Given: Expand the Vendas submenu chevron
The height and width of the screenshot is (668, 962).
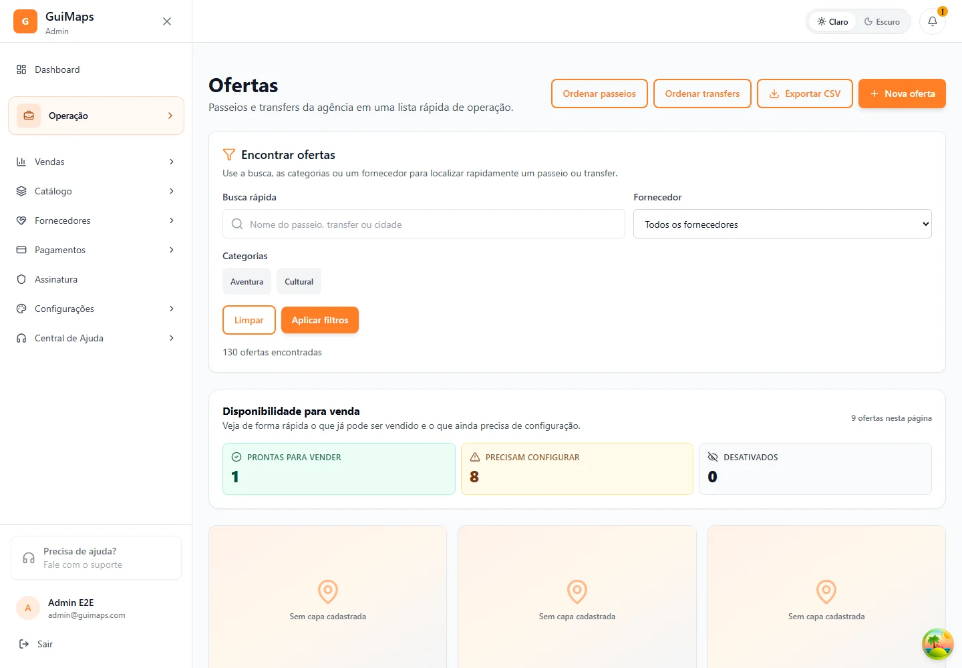Looking at the screenshot, I should (x=172, y=162).
